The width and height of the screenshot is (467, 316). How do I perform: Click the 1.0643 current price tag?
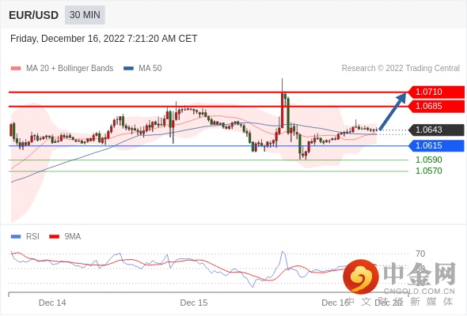[436, 130]
